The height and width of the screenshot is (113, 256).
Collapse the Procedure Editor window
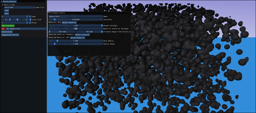point(49,12)
